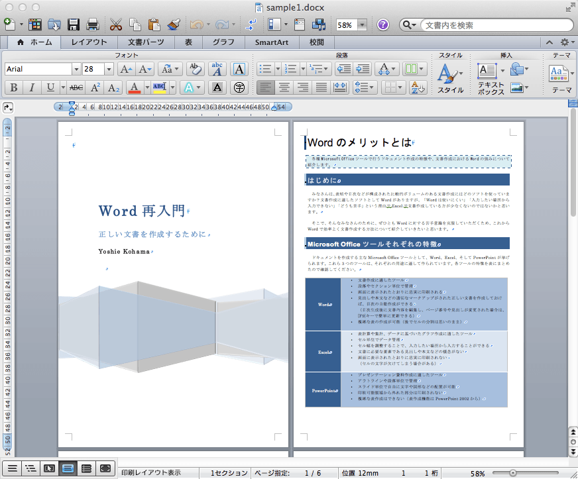Toggle Justify text alignment
The image size is (578, 479).
[x=321, y=87]
